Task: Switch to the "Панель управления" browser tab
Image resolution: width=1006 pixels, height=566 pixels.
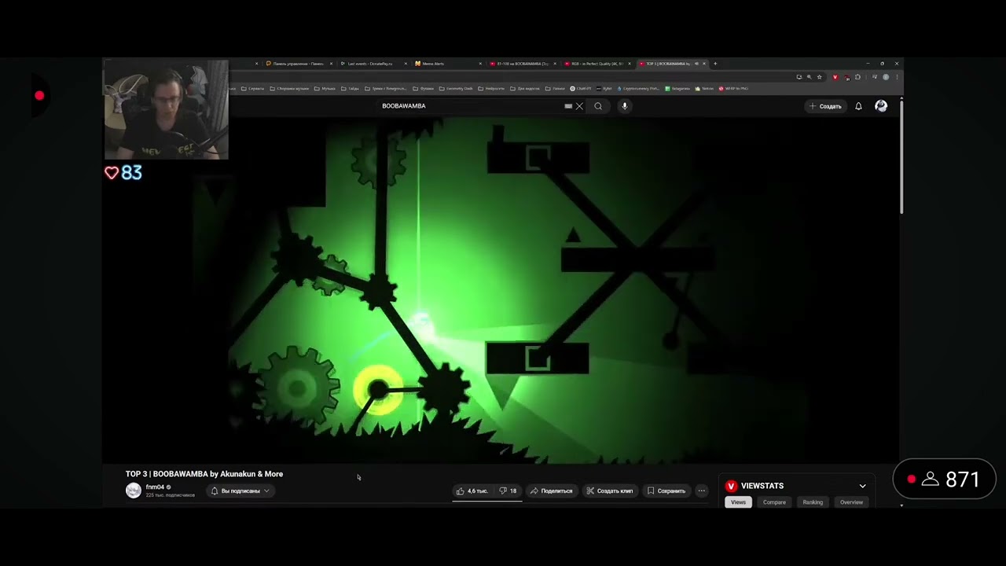Action: click(299, 64)
